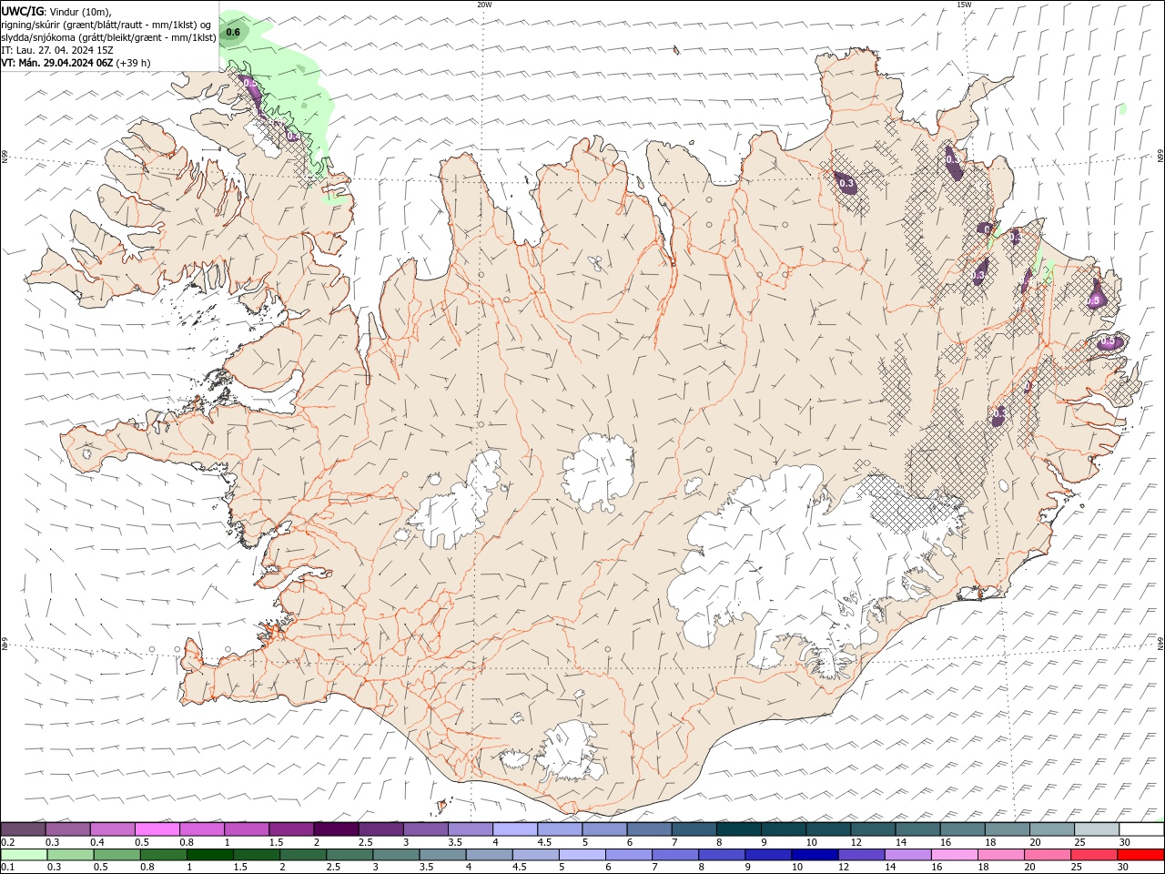Screen dimensions: 1165x874
Task: Pick the dark green lower swatch between 1 and 1.5
Action: pyautogui.click(x=210, y=855)
